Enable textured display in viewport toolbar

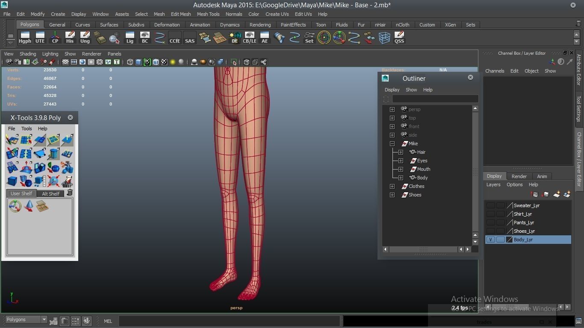(x=164, y=62)
